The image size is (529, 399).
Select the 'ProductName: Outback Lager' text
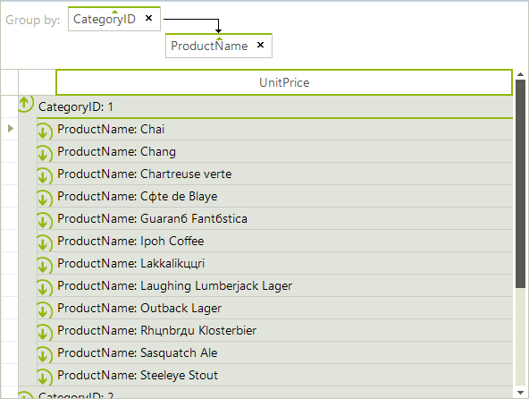point(139,308)
